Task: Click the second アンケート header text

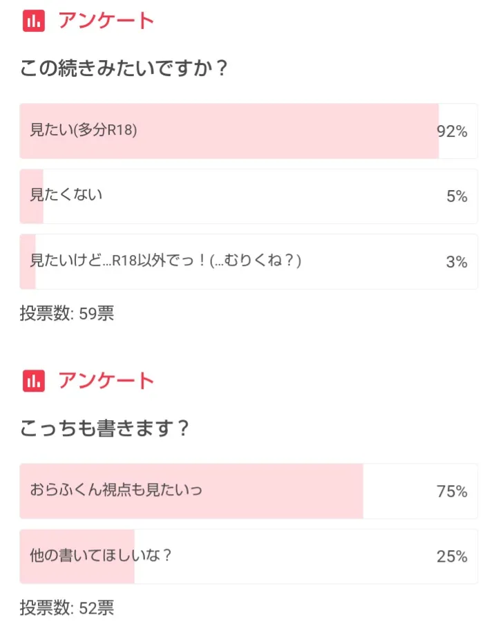Action: pyautogui.click(x=104, y=380)
